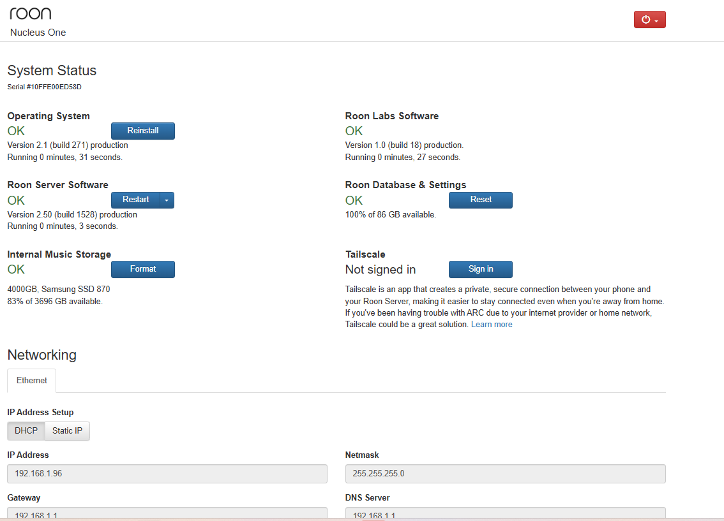Click the IP Address Setup label
Image resolution: width=724 pixels, height=521 pixels.
click(41, 412)
